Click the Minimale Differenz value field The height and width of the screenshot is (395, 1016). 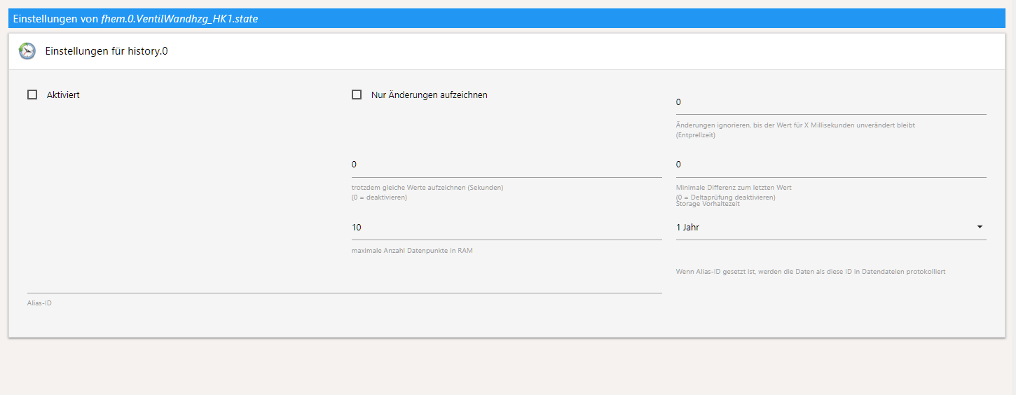click(831, 165)
